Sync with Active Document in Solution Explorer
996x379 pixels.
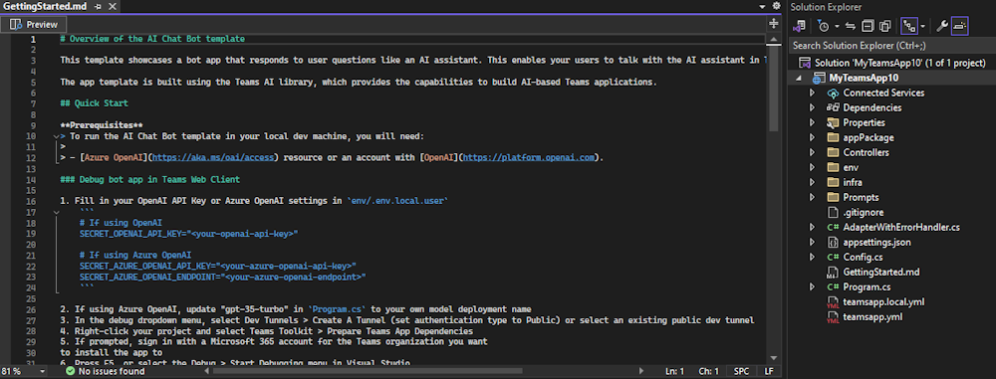point(852,26)
